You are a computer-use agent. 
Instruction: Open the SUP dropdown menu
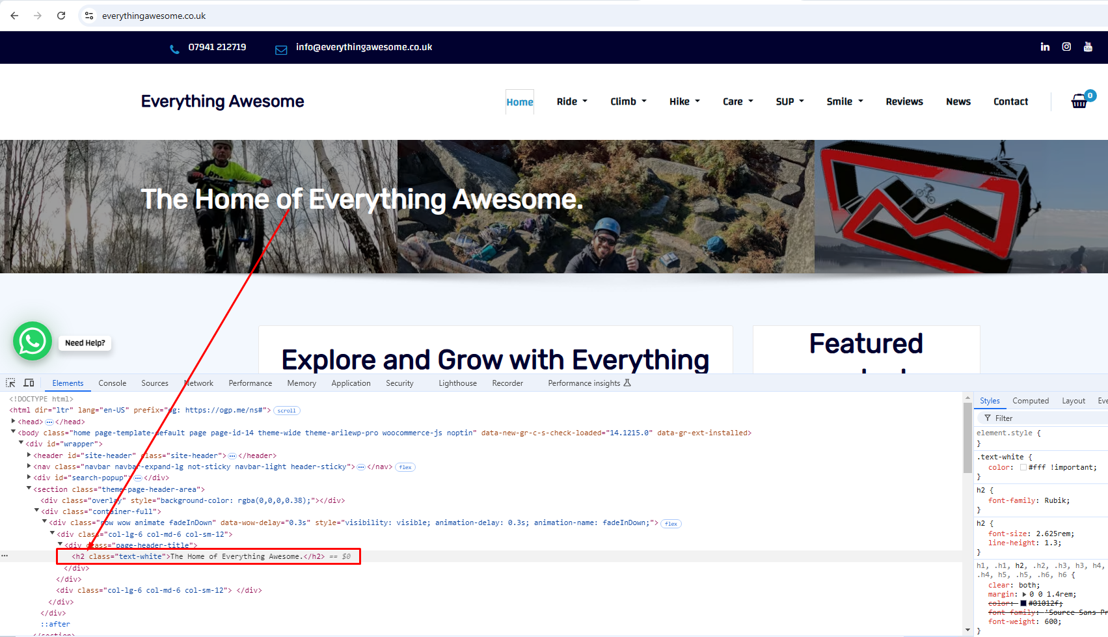click(x=790, y=102)
